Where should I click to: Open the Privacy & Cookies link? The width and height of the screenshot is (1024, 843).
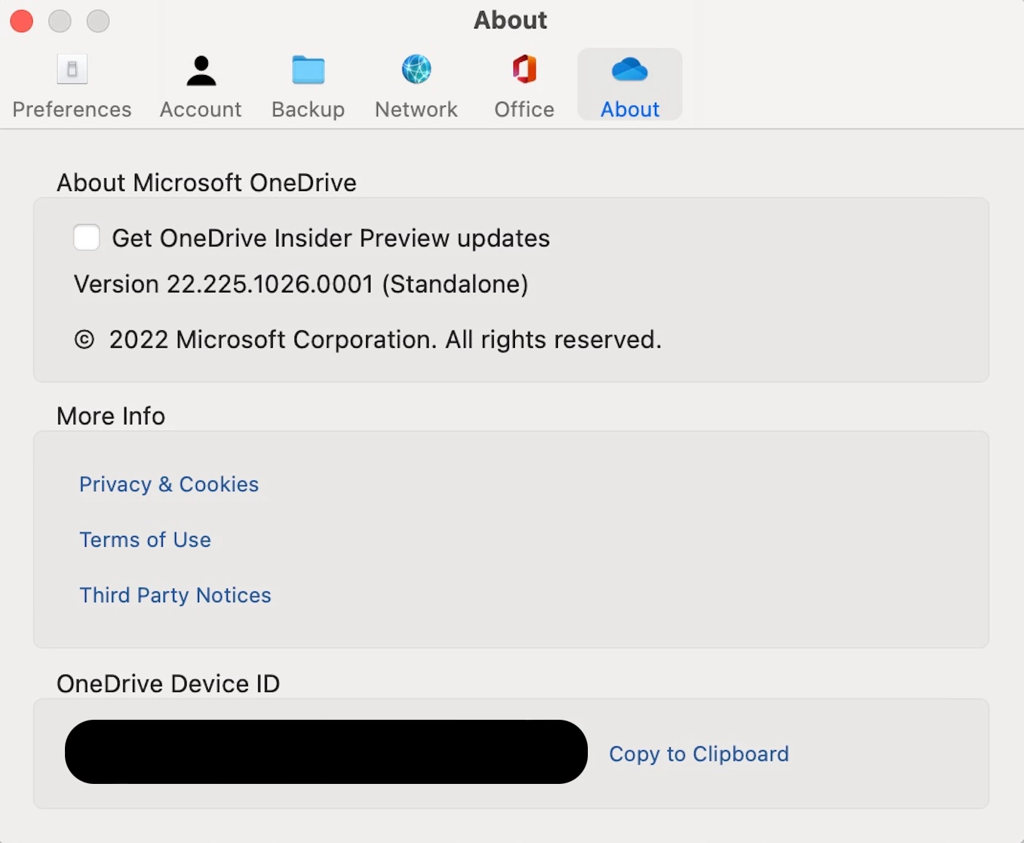coord(169,484)
